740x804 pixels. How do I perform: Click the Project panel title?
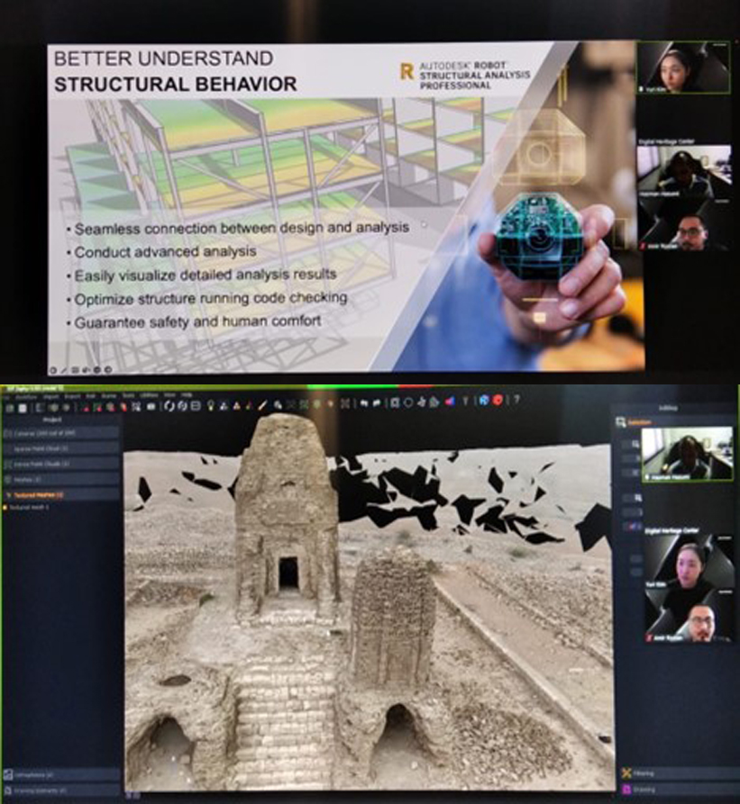coord(52,420)
